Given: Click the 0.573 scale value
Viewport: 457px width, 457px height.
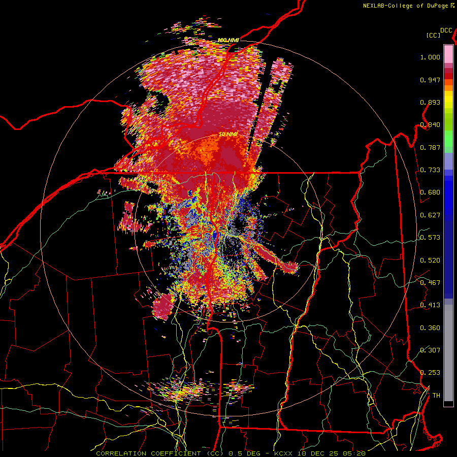Looking at the screenshot, I should coord(430,238).
